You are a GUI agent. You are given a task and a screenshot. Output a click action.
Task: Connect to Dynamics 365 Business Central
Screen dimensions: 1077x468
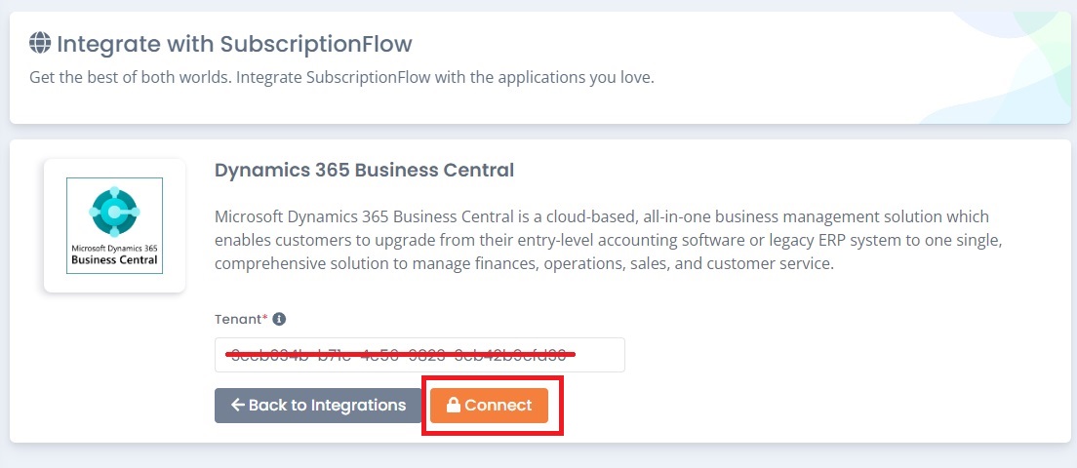(x=489, y=406)
